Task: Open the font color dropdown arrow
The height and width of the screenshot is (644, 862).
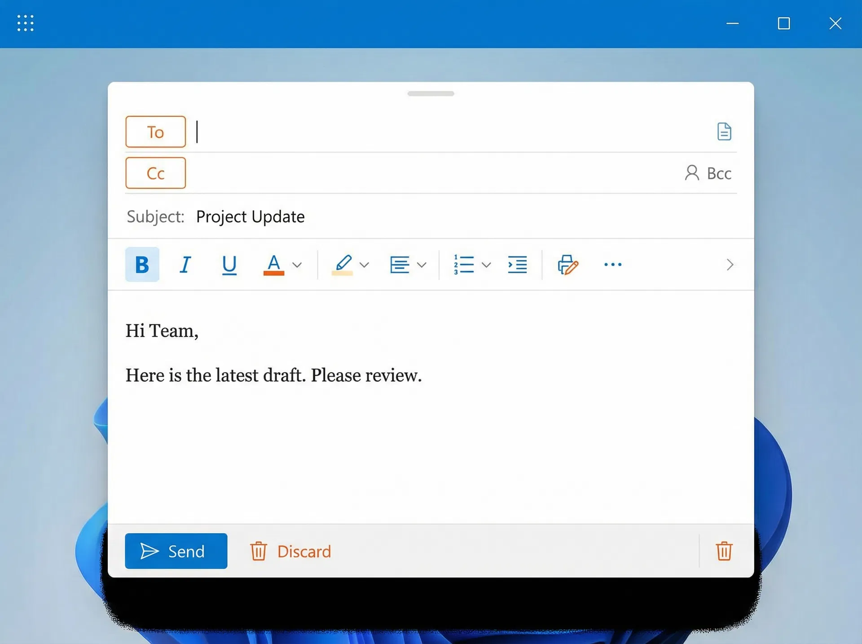Action: coord(297,265)
